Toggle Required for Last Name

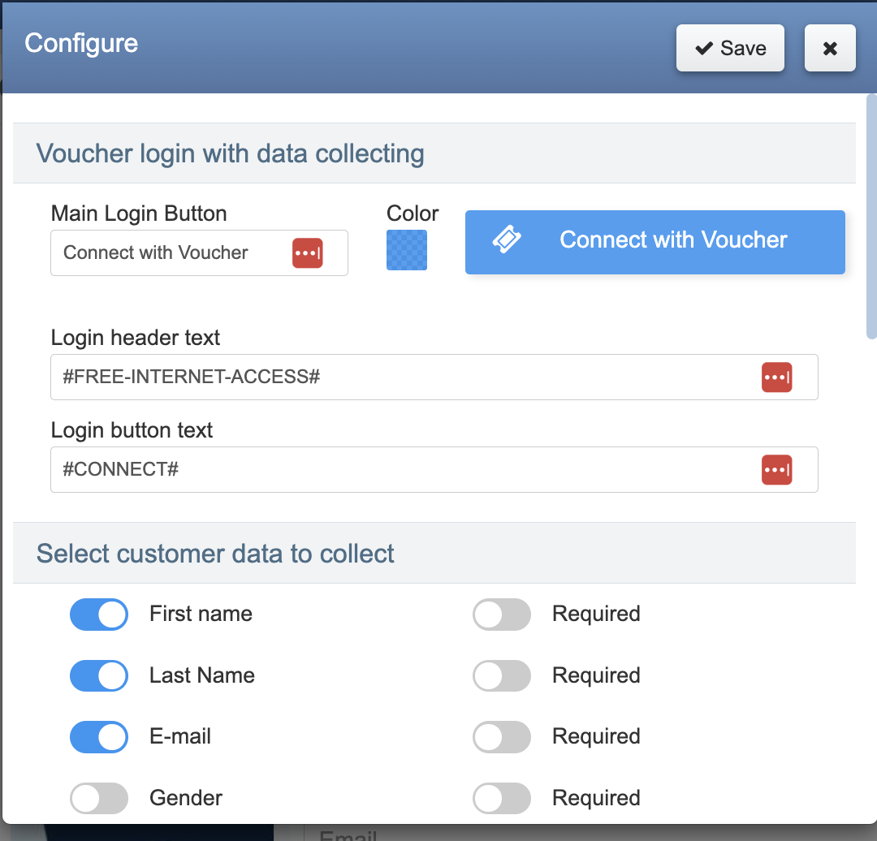502,676
